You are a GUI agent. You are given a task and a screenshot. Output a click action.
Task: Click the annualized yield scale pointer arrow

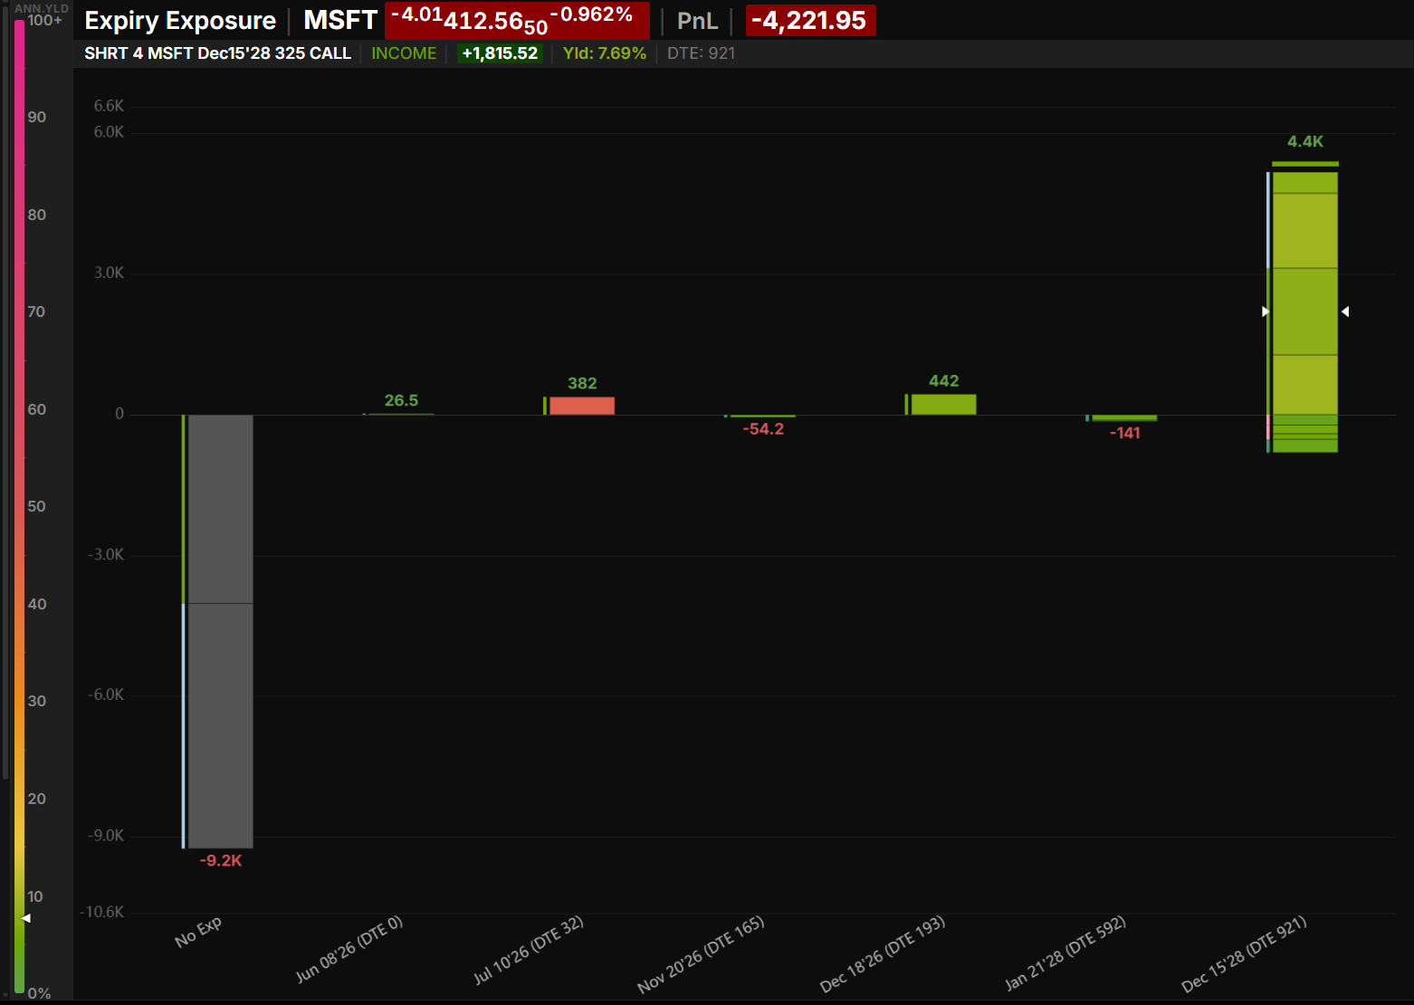26,918
